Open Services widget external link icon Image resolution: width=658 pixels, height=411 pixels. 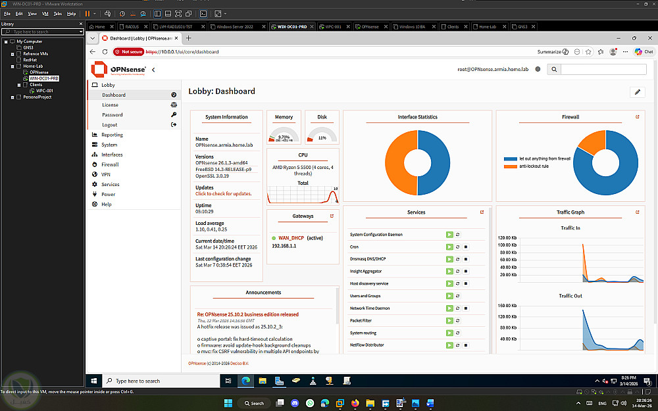[482, 212]
